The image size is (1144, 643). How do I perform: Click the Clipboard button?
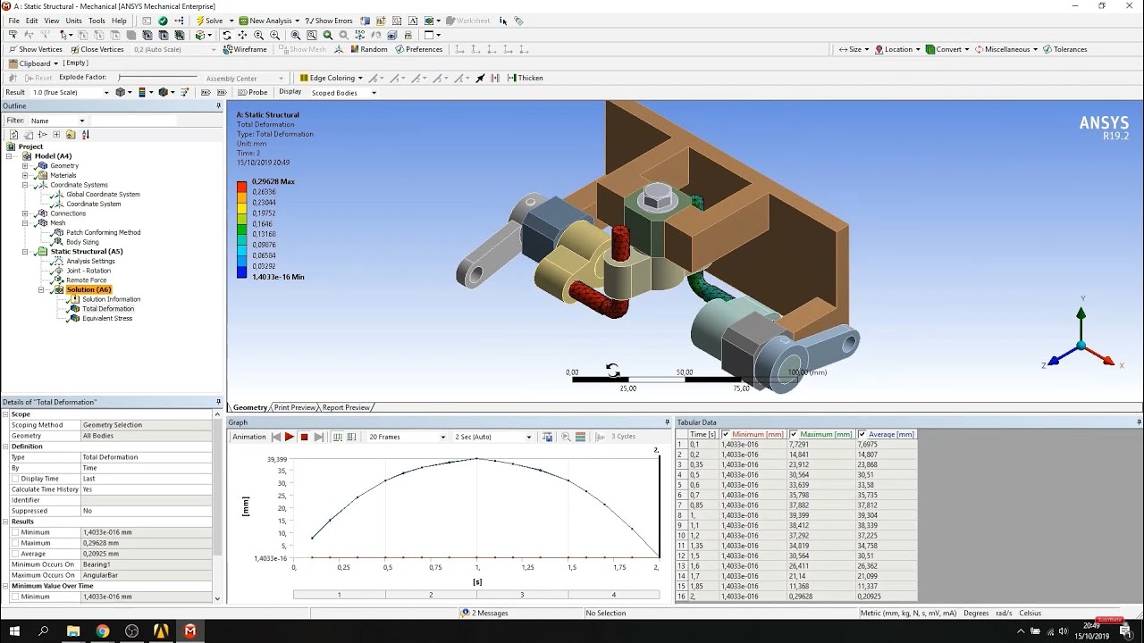[33, 63]
